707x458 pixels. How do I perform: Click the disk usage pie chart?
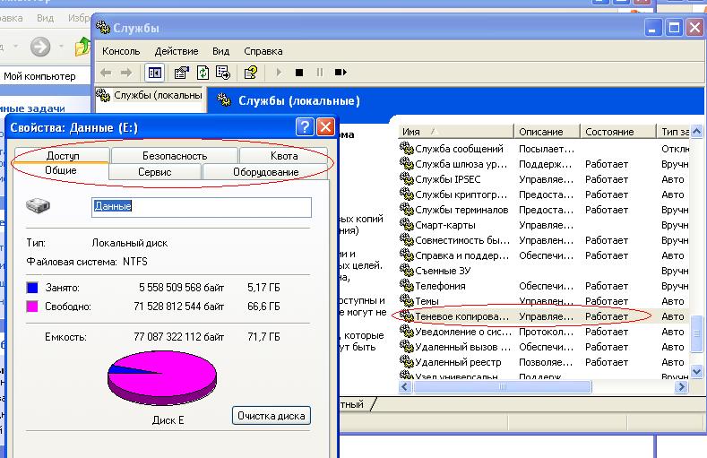tap(162, 378)
